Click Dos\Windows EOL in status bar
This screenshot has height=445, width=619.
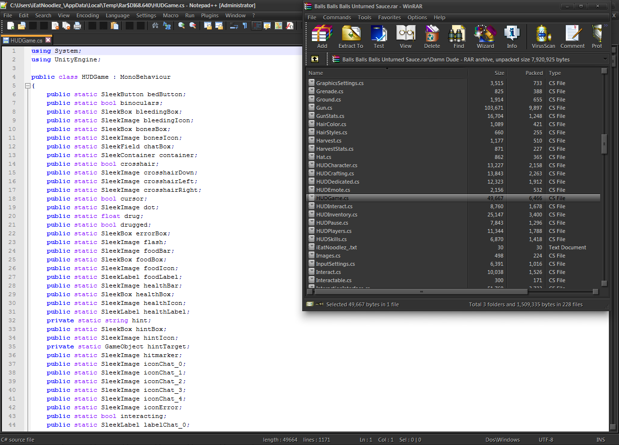point(503,440)
